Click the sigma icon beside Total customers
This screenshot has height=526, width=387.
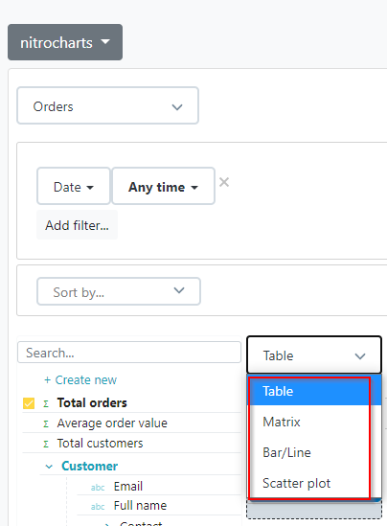[46, 445]
